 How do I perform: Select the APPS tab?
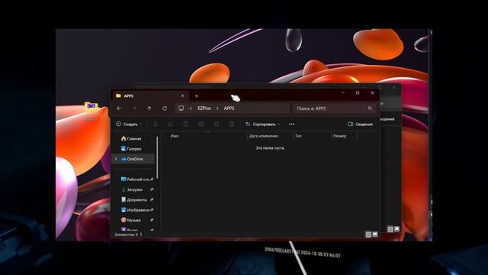tap(150, 96)
